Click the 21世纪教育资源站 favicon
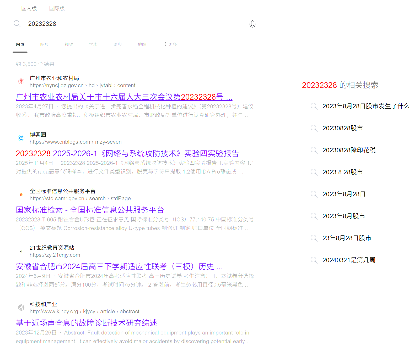The width and height of the screenshot is (409, 346). [x=21, y=251]
